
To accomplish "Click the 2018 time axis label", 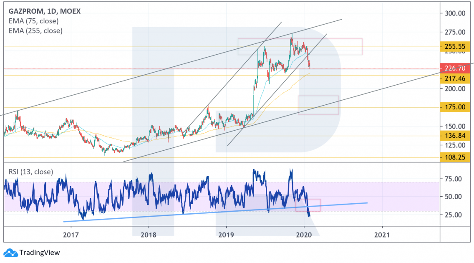I will tap(149, 235).
